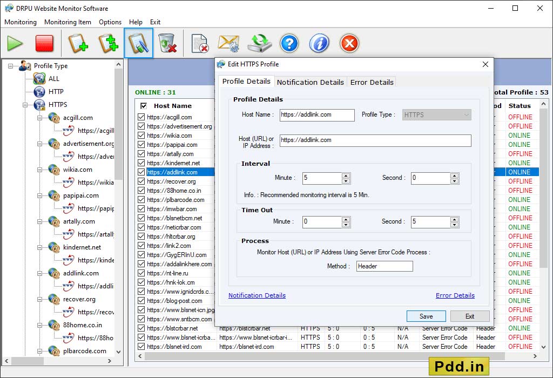Viewport: 553px width, 378px height.
Task: Click the Save button
Action: (426, 316)
